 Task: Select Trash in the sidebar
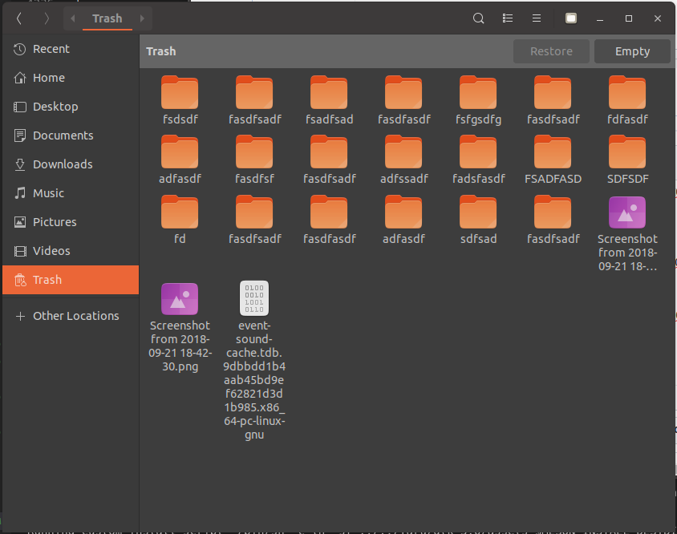pyautogui.click(x=71, y=280)
